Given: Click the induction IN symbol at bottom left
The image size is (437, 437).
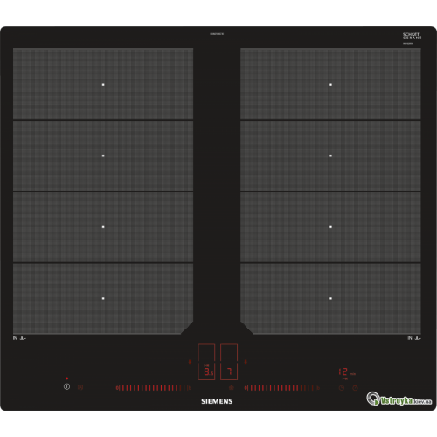Looking at the screenshot, I should pyautogui.click(x=19, y=338).
